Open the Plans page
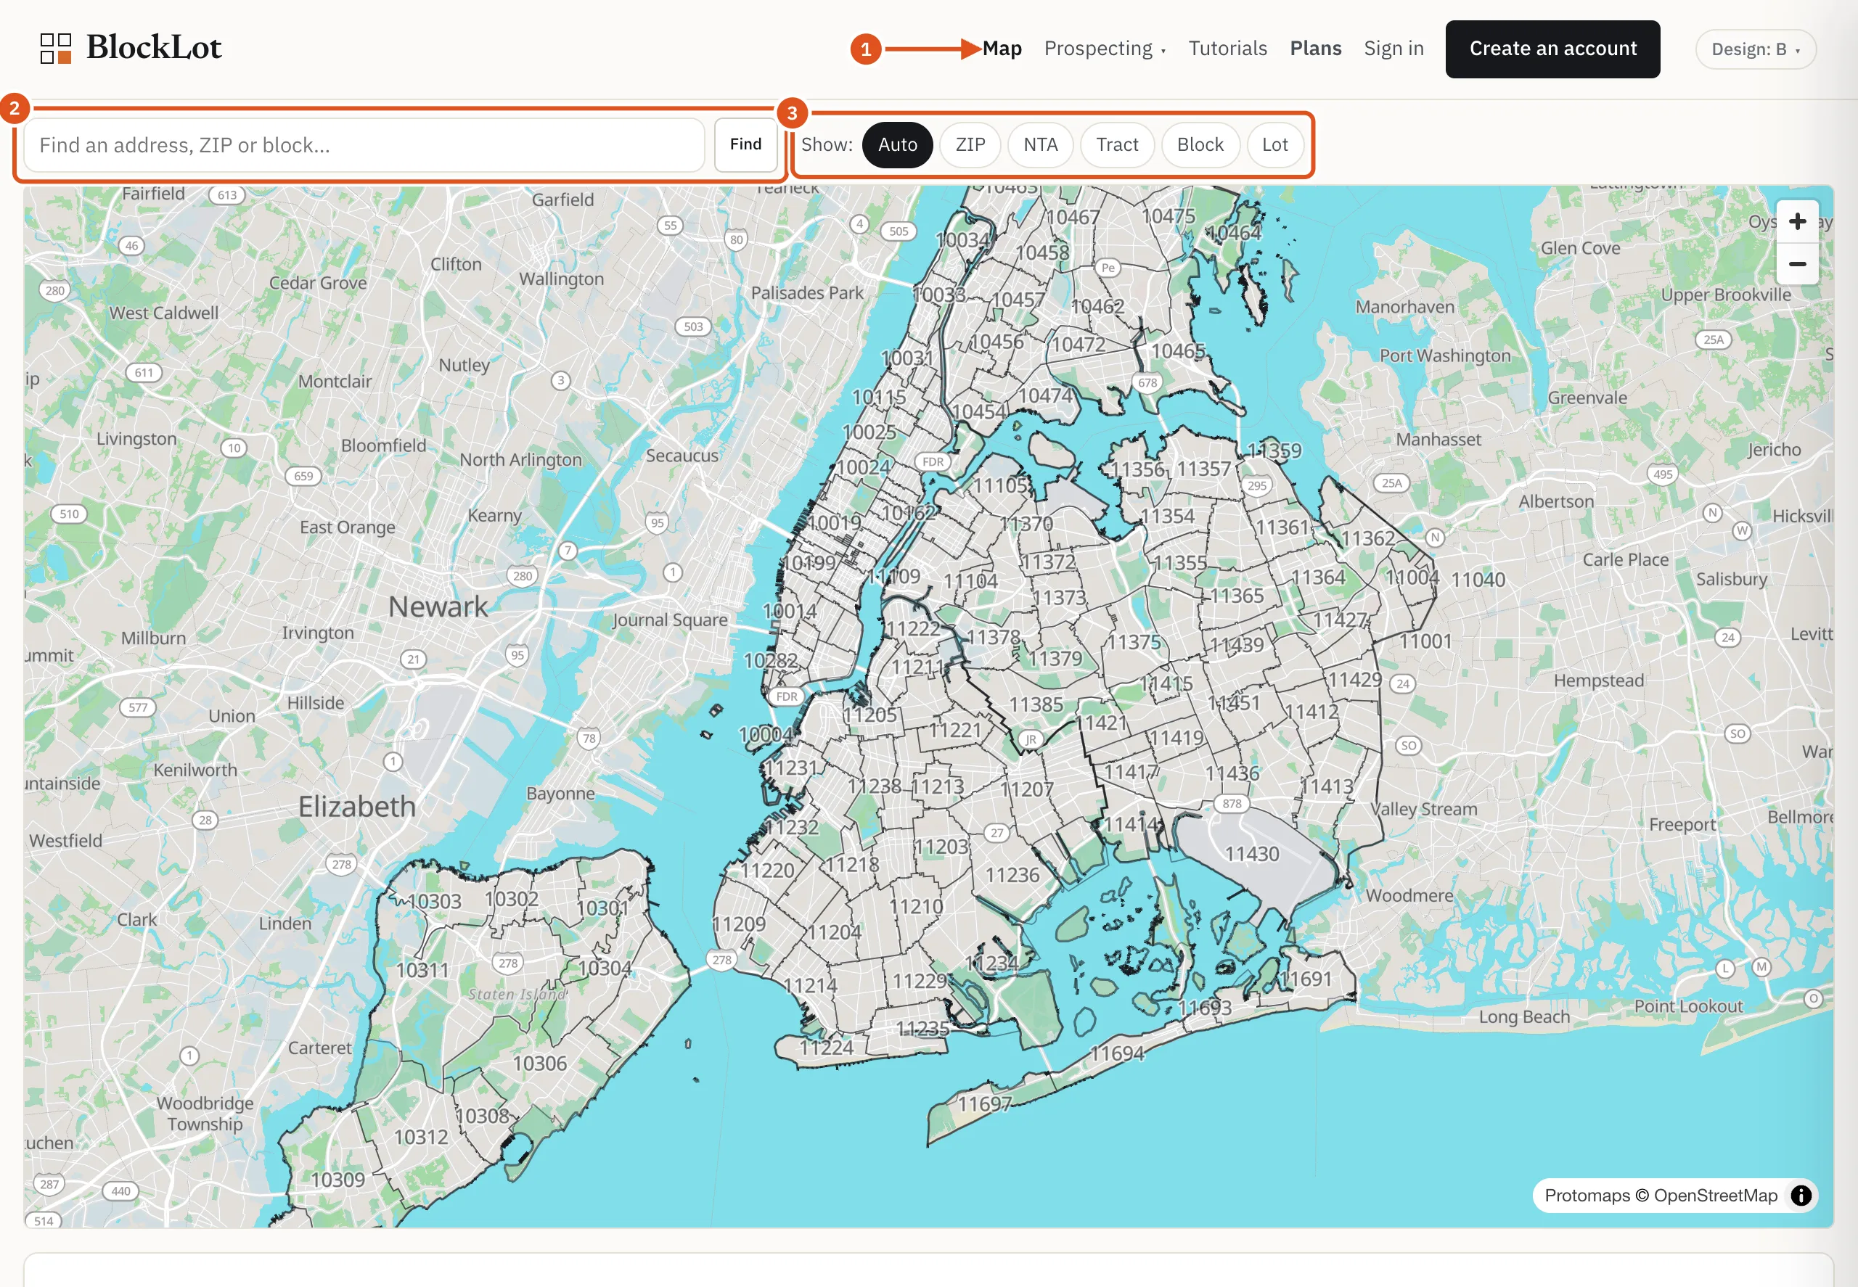1858x1287 pixels. [x=1315, y=49]
